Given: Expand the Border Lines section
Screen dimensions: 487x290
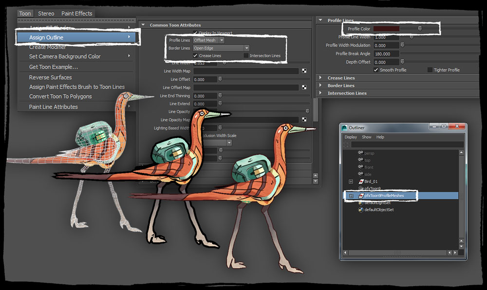Looking at the screenshot, I should point(320,85).
